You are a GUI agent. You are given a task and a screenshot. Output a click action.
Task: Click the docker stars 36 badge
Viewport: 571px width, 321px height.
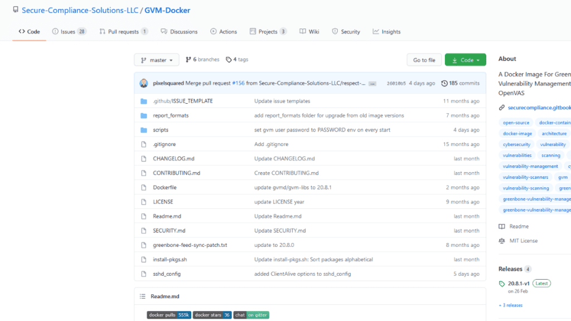(212, 315)
